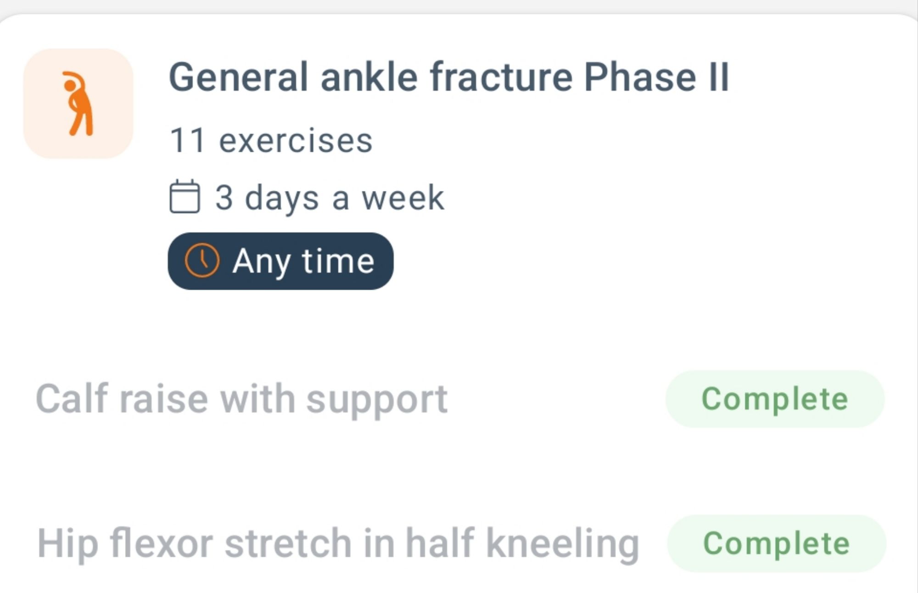Click the word Complete in the Calf raise row
The image size is (918, 593).
[x=775, y=399]
